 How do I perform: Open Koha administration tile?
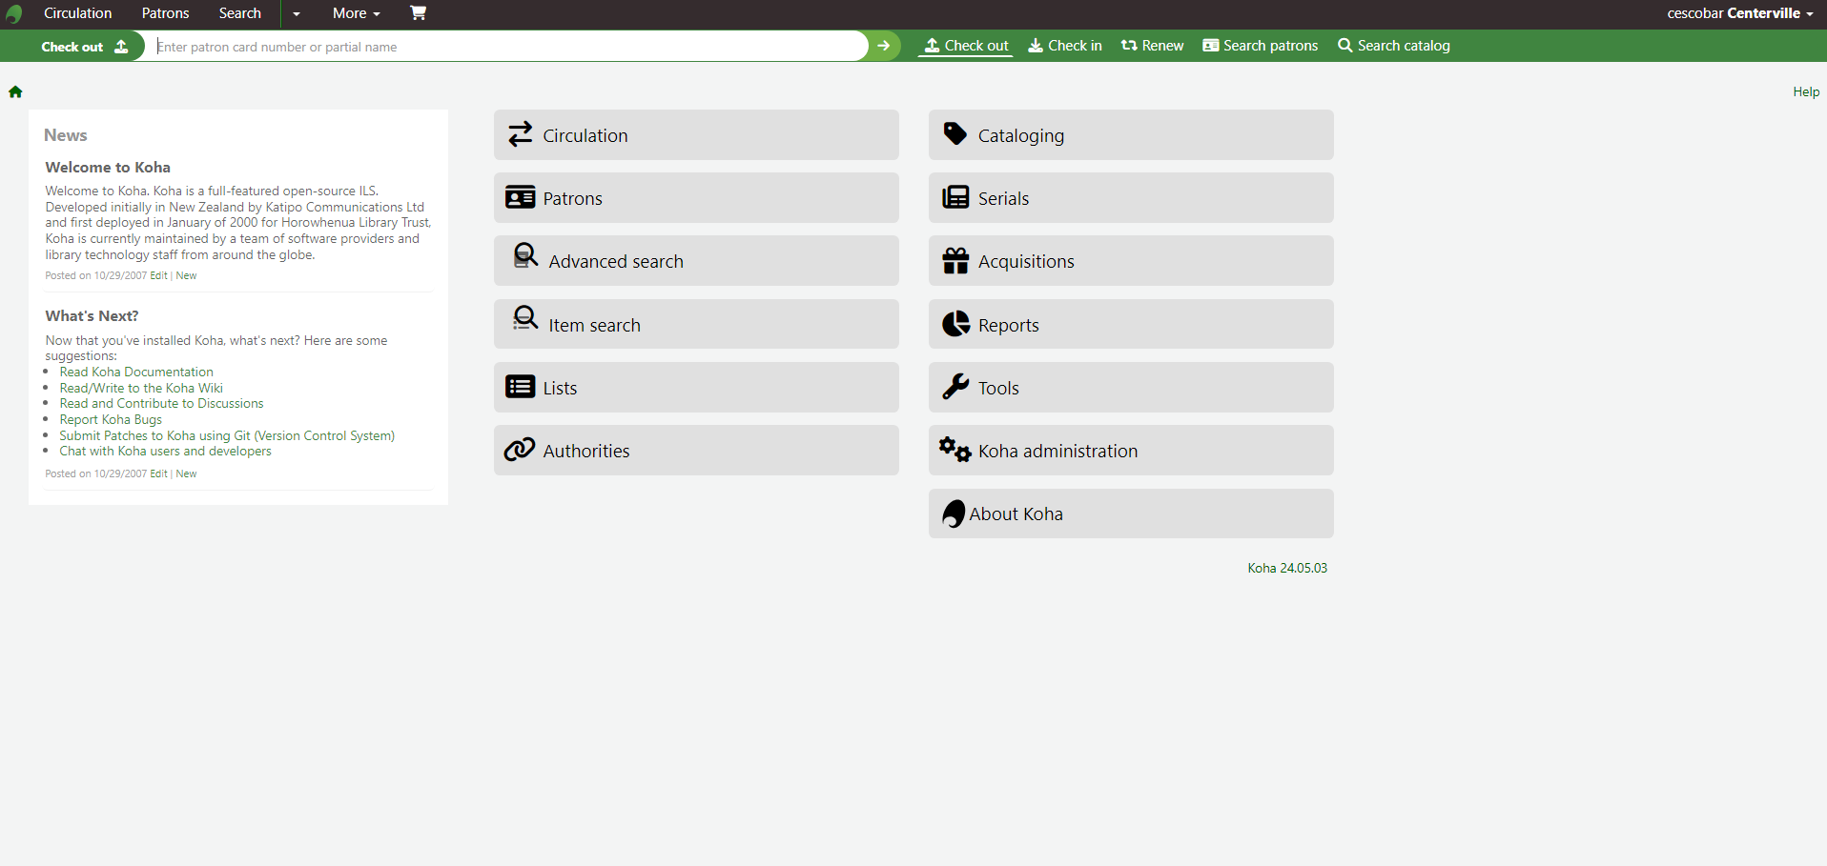tap(1131, 451)
